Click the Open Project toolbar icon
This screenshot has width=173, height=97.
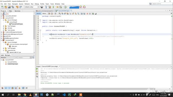(x=9, y=7)
